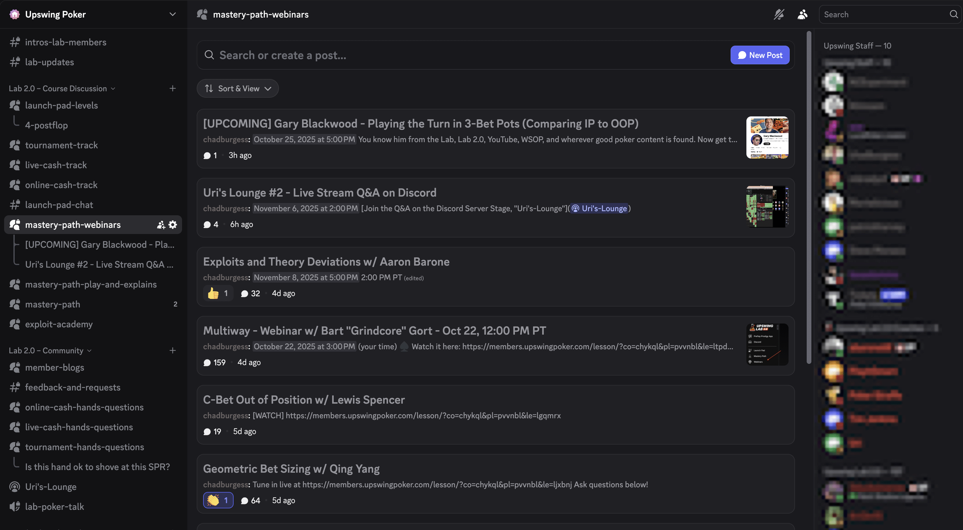
Task: Toggle the clap reaction on Geometric Bet Sizing post
Action: (218, 500)
